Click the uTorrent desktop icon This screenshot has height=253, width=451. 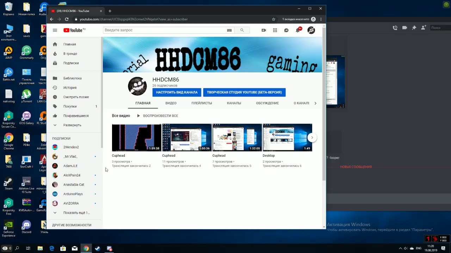[x=26, y=96]
